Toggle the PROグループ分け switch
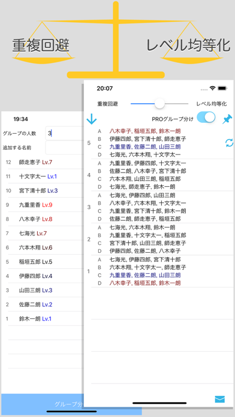 pyautogui.click(x=206, y=117)
